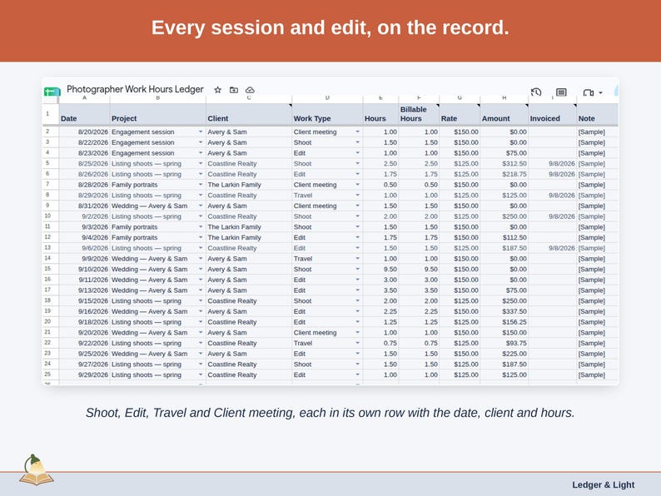
Task: Select the Note header cell
Action: (598, 114)
